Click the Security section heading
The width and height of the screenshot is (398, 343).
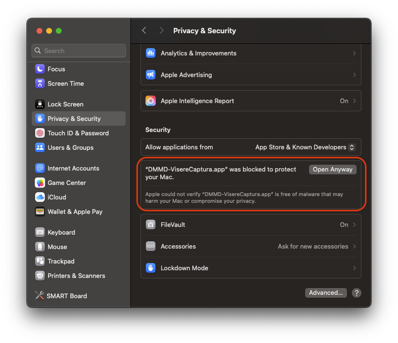pyautogui.click(x=158, y=130)
